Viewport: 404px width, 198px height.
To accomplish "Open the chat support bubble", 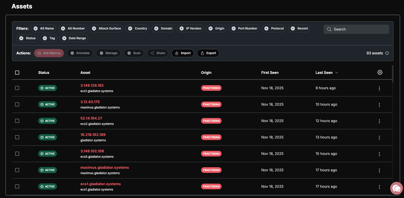I will pyautogui.click(x=396, y=189).
